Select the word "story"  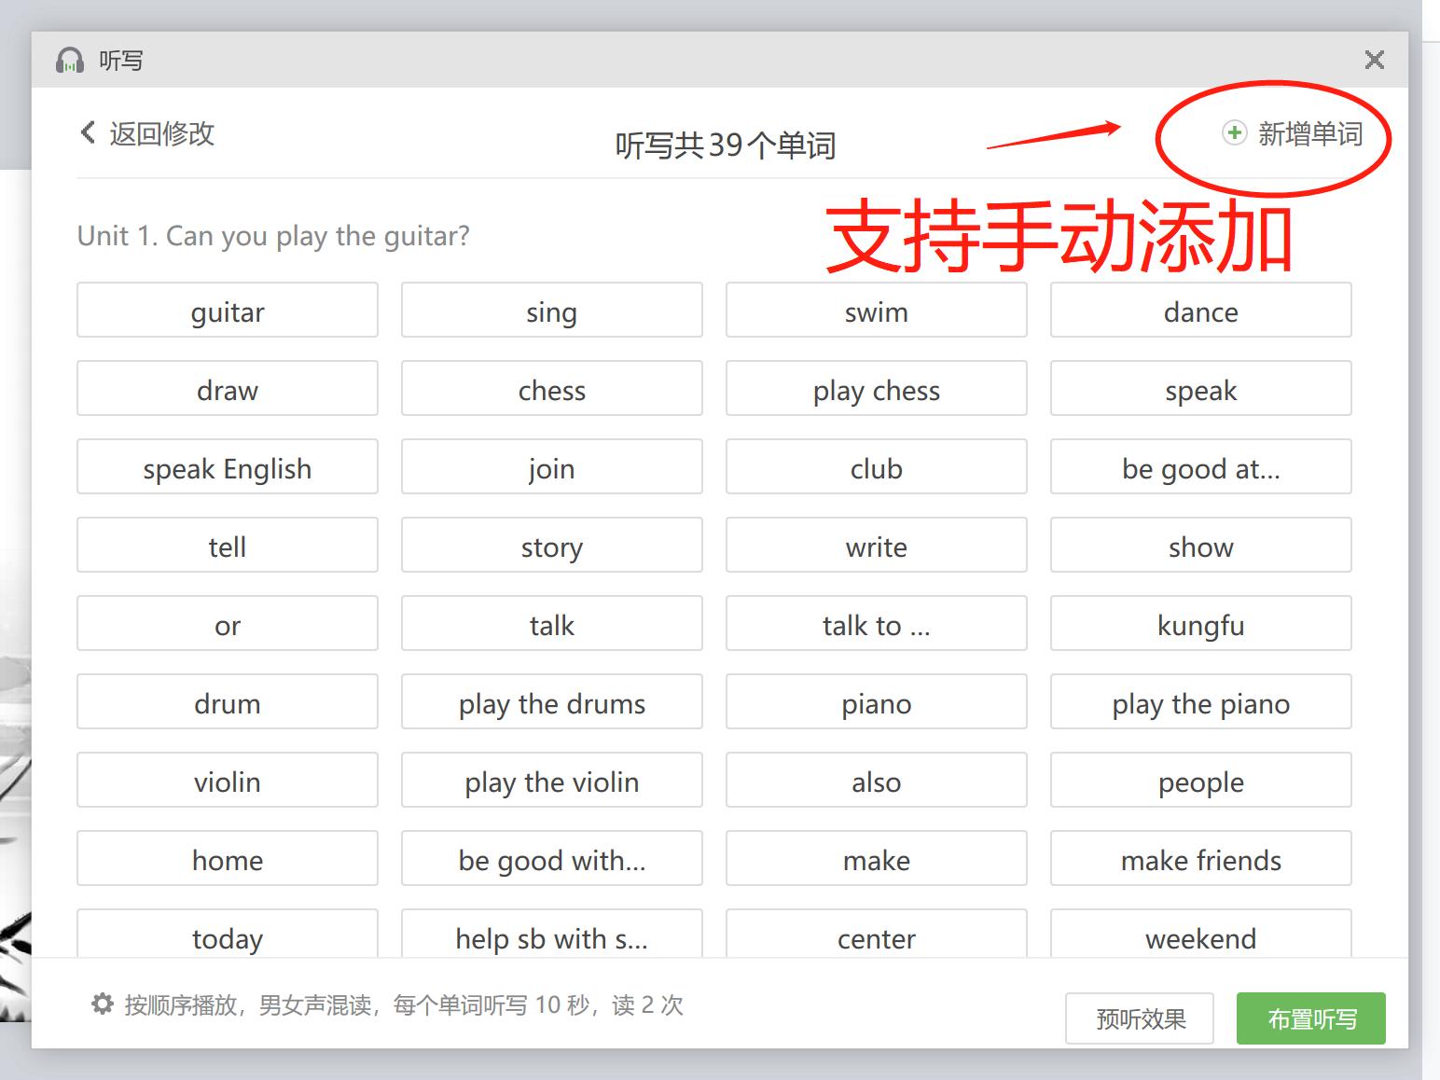(x=552, y=545)
